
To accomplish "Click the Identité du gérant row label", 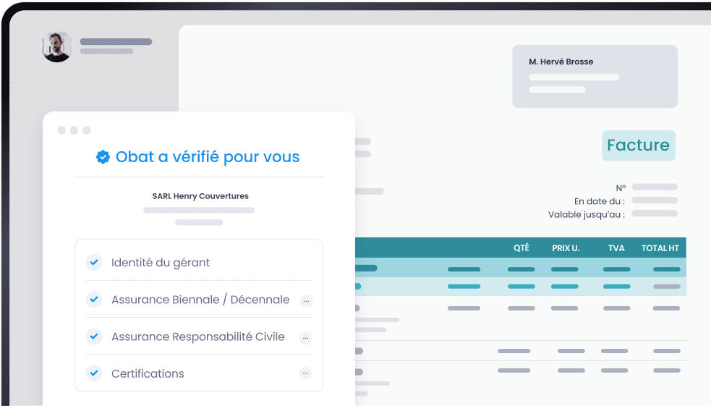I will [x=161, y=263].
